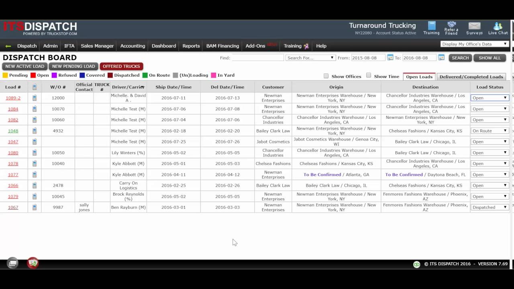Open Load Status dropdown for load 1089-2
514x289 pixels.
(x=490, y=98)
